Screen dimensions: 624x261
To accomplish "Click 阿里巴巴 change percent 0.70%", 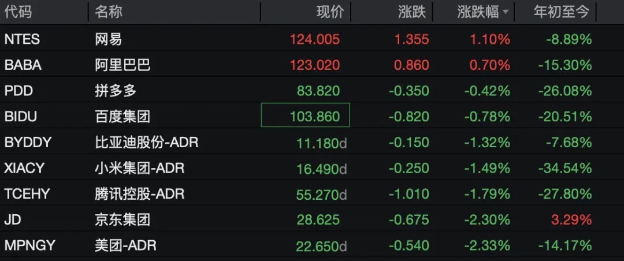I will 489,65.
